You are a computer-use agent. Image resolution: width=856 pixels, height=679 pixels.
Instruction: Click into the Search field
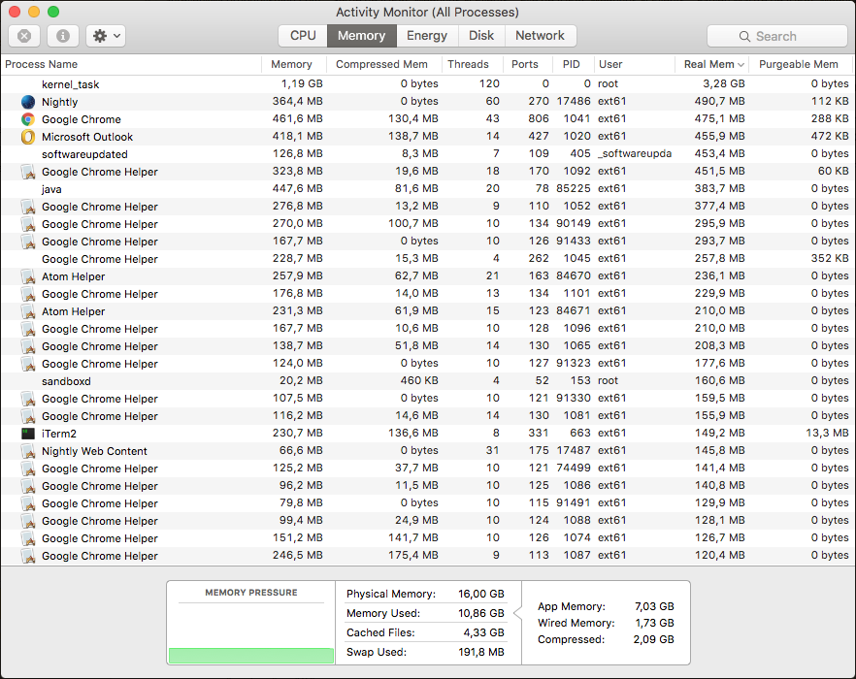[x=776, y=36]
